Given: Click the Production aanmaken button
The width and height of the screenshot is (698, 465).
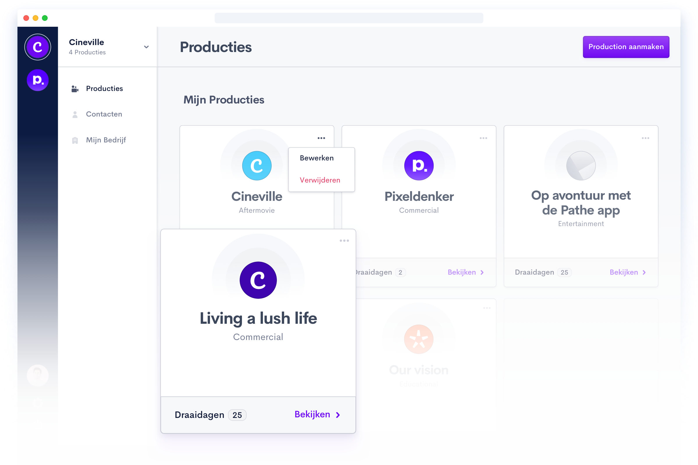Looking at the screenshot, I should (x=626, y=47).
